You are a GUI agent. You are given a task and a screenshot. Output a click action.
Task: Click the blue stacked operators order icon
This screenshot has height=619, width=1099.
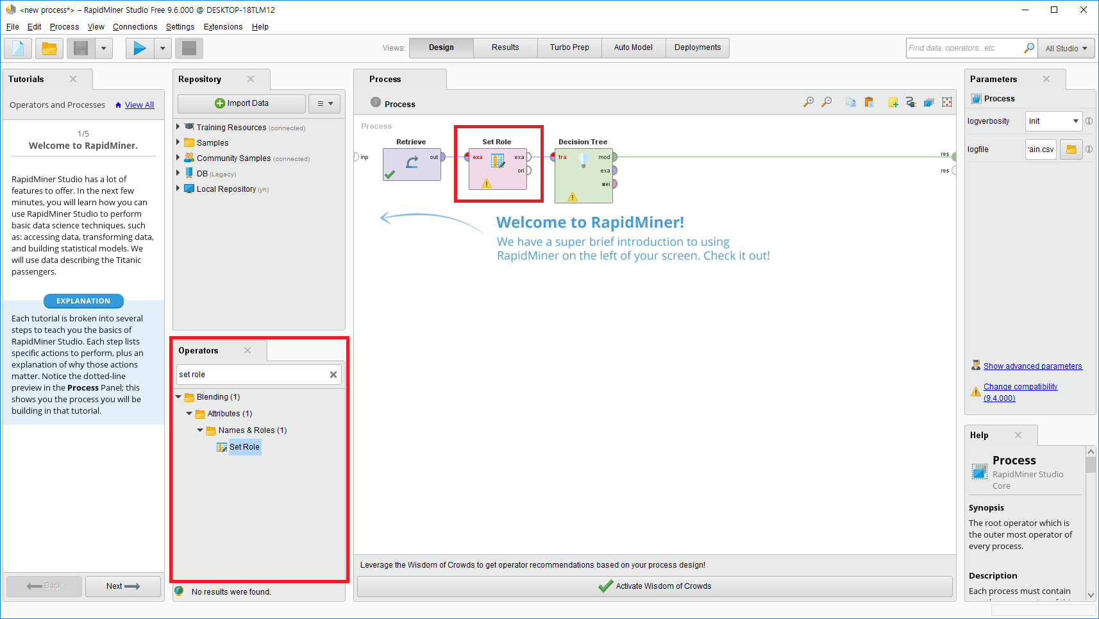[929, 102]
